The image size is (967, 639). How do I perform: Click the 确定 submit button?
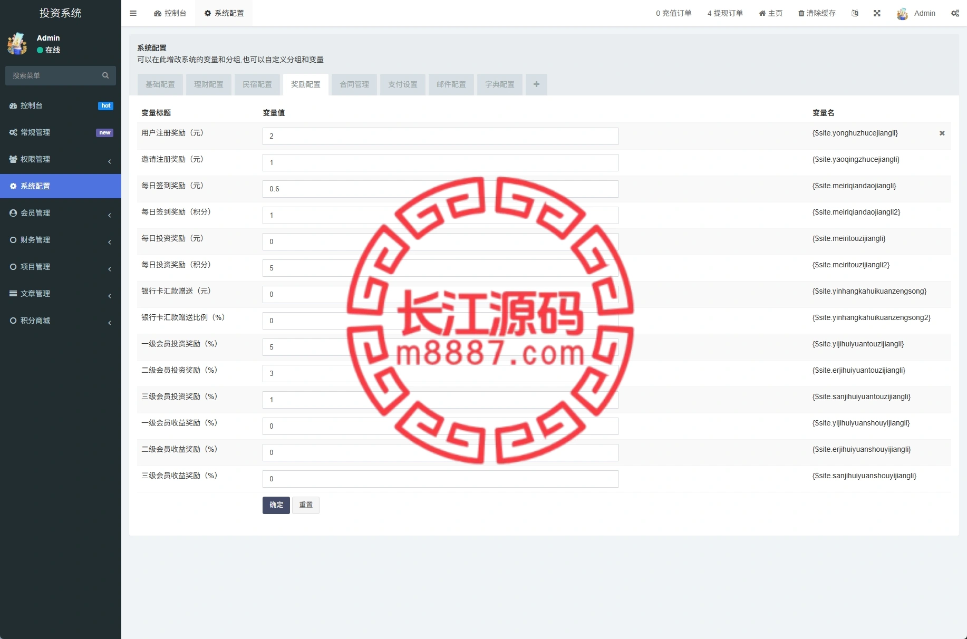276,505
